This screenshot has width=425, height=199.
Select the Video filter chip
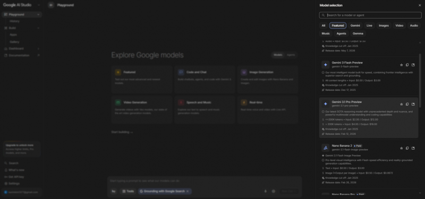point(399,25)
